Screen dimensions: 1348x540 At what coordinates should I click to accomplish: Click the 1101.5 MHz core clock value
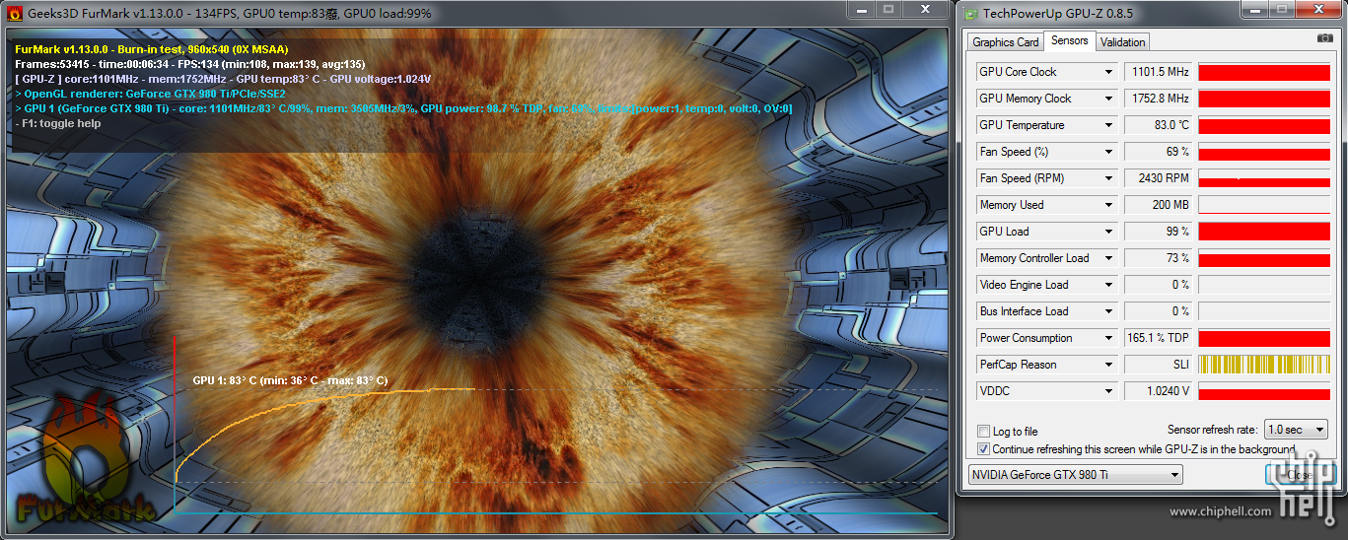(1160, 72)
